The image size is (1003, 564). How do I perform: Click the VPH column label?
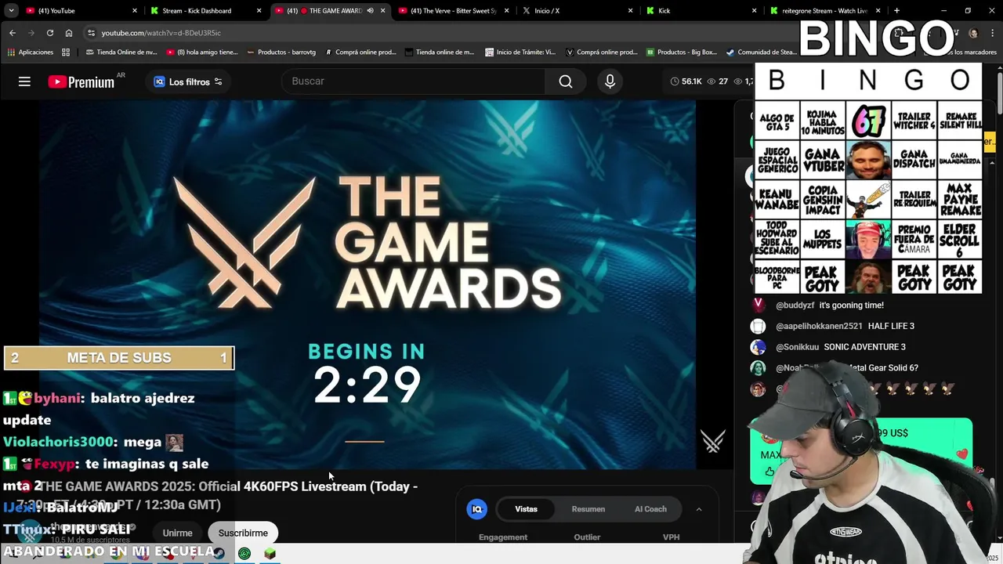pos(671,537)
